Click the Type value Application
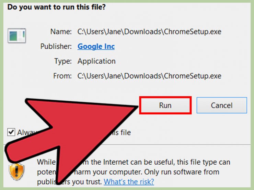 tap(96, 61)
